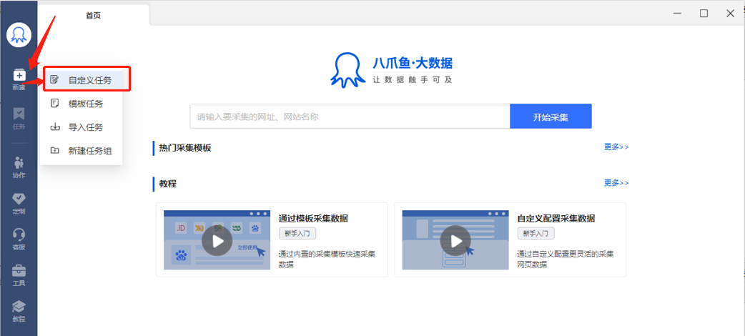Click the URL input field for collection
Screen dimensions: 745x336
tap(350, 117)
